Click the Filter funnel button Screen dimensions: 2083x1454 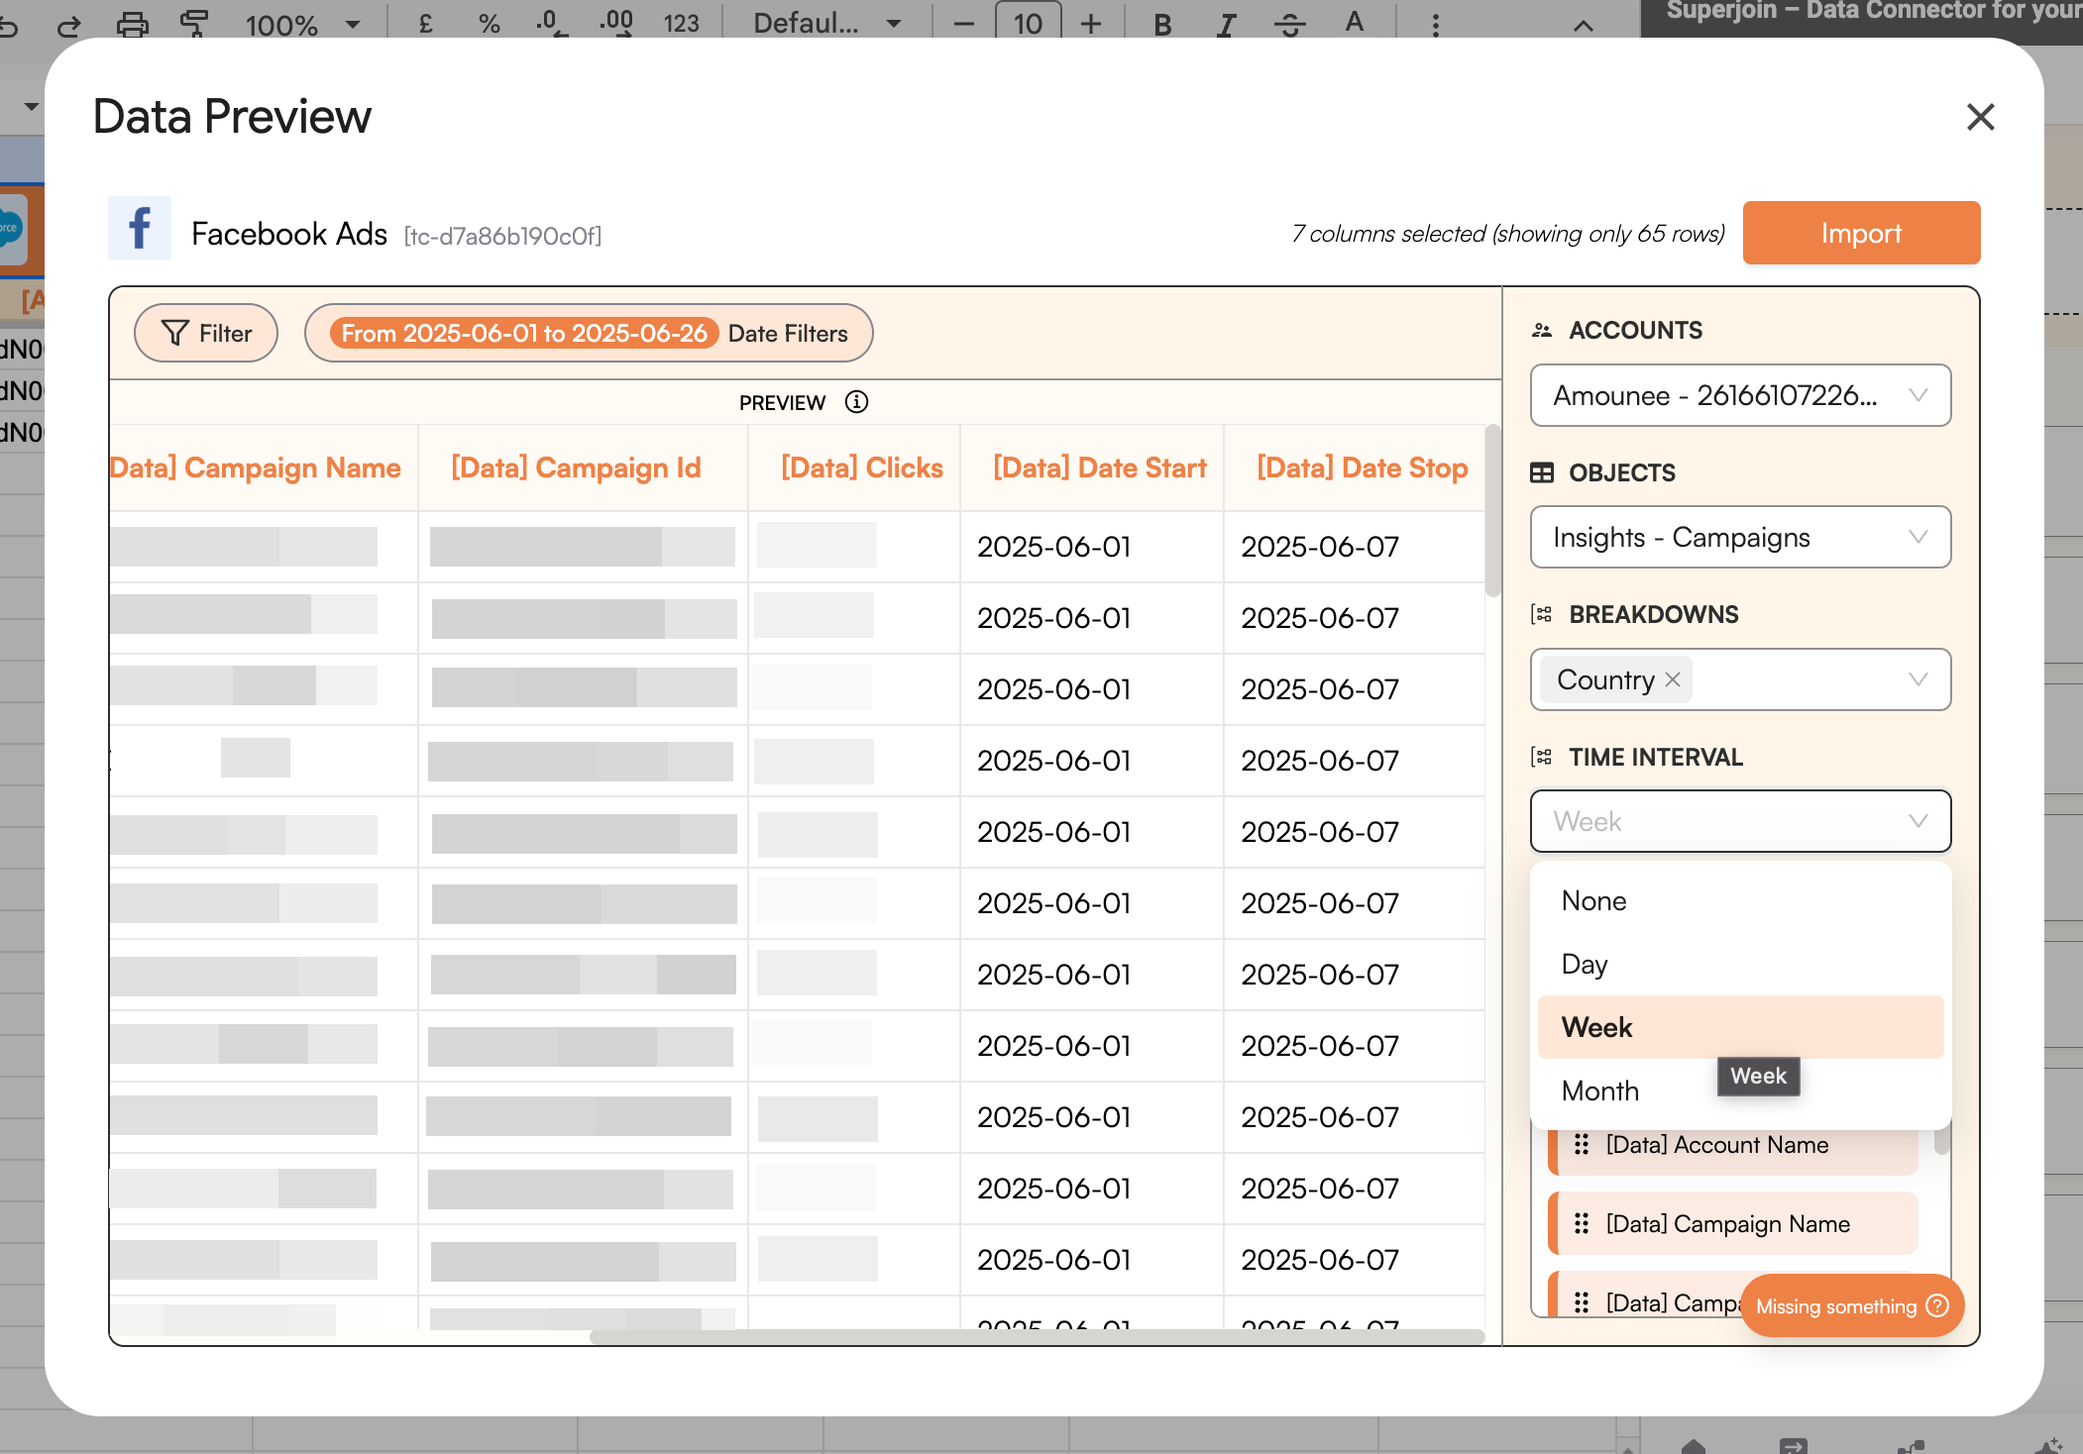tap(206, 334)
